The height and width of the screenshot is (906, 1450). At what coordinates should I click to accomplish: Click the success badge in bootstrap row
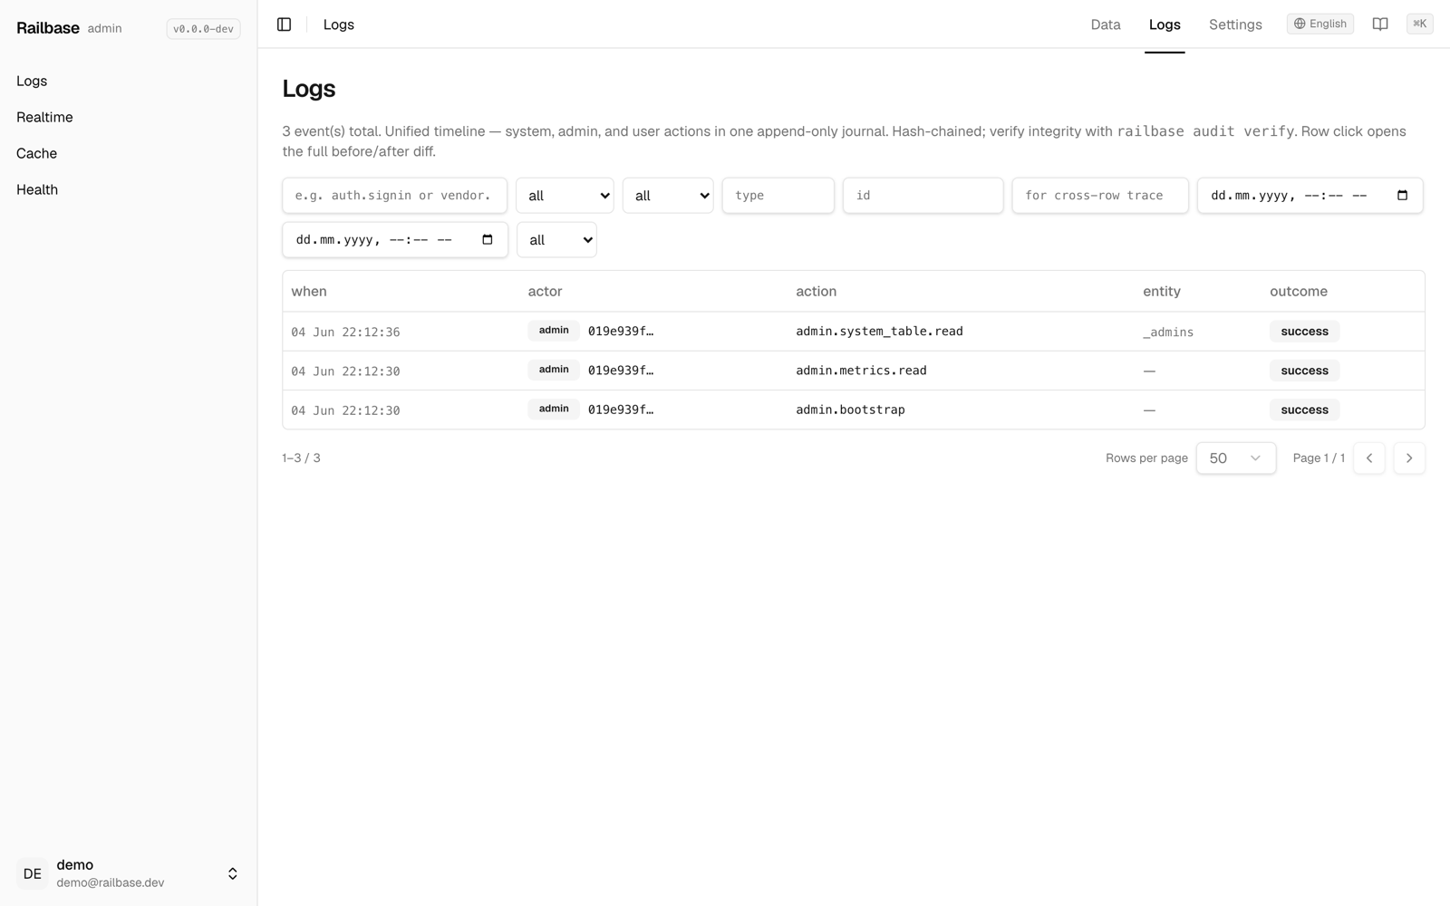pos(1304,410)
